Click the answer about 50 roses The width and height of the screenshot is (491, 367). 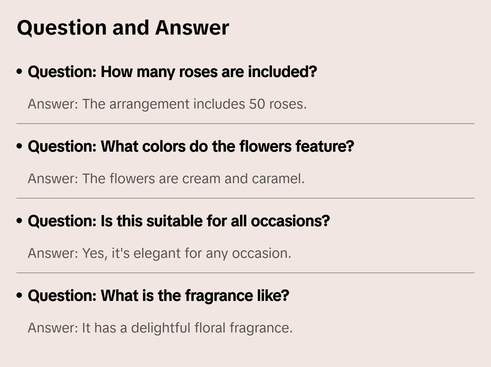[x=167, y=104]
